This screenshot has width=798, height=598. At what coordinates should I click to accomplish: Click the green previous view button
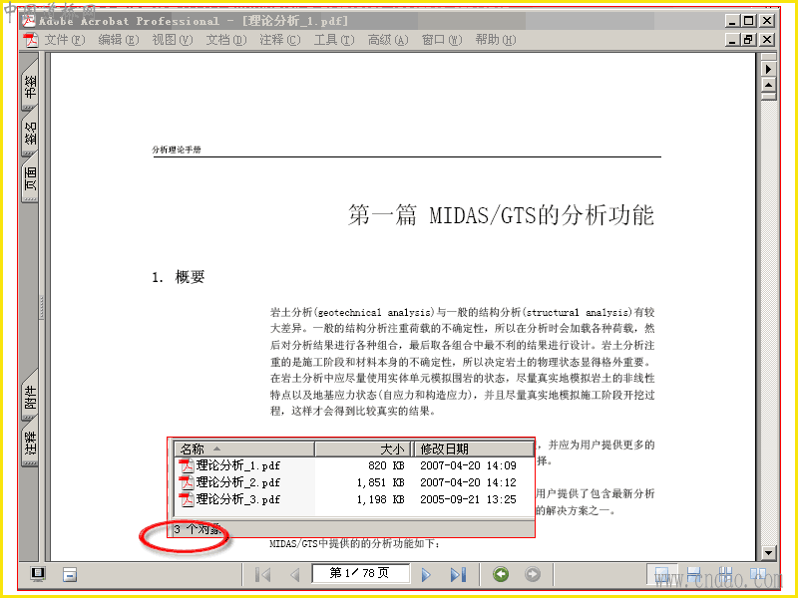501,575
